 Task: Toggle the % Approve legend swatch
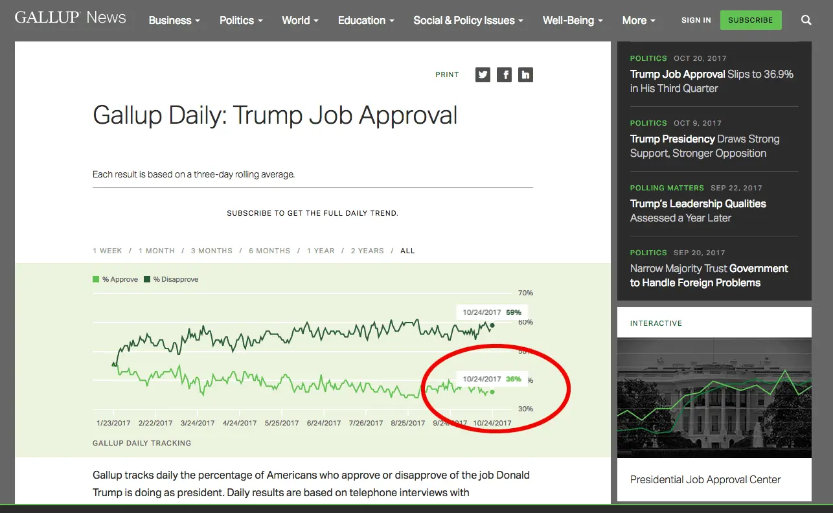pos(96,279)
